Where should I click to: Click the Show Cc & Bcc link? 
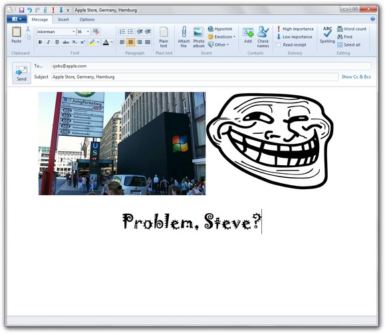click(356, 77)
